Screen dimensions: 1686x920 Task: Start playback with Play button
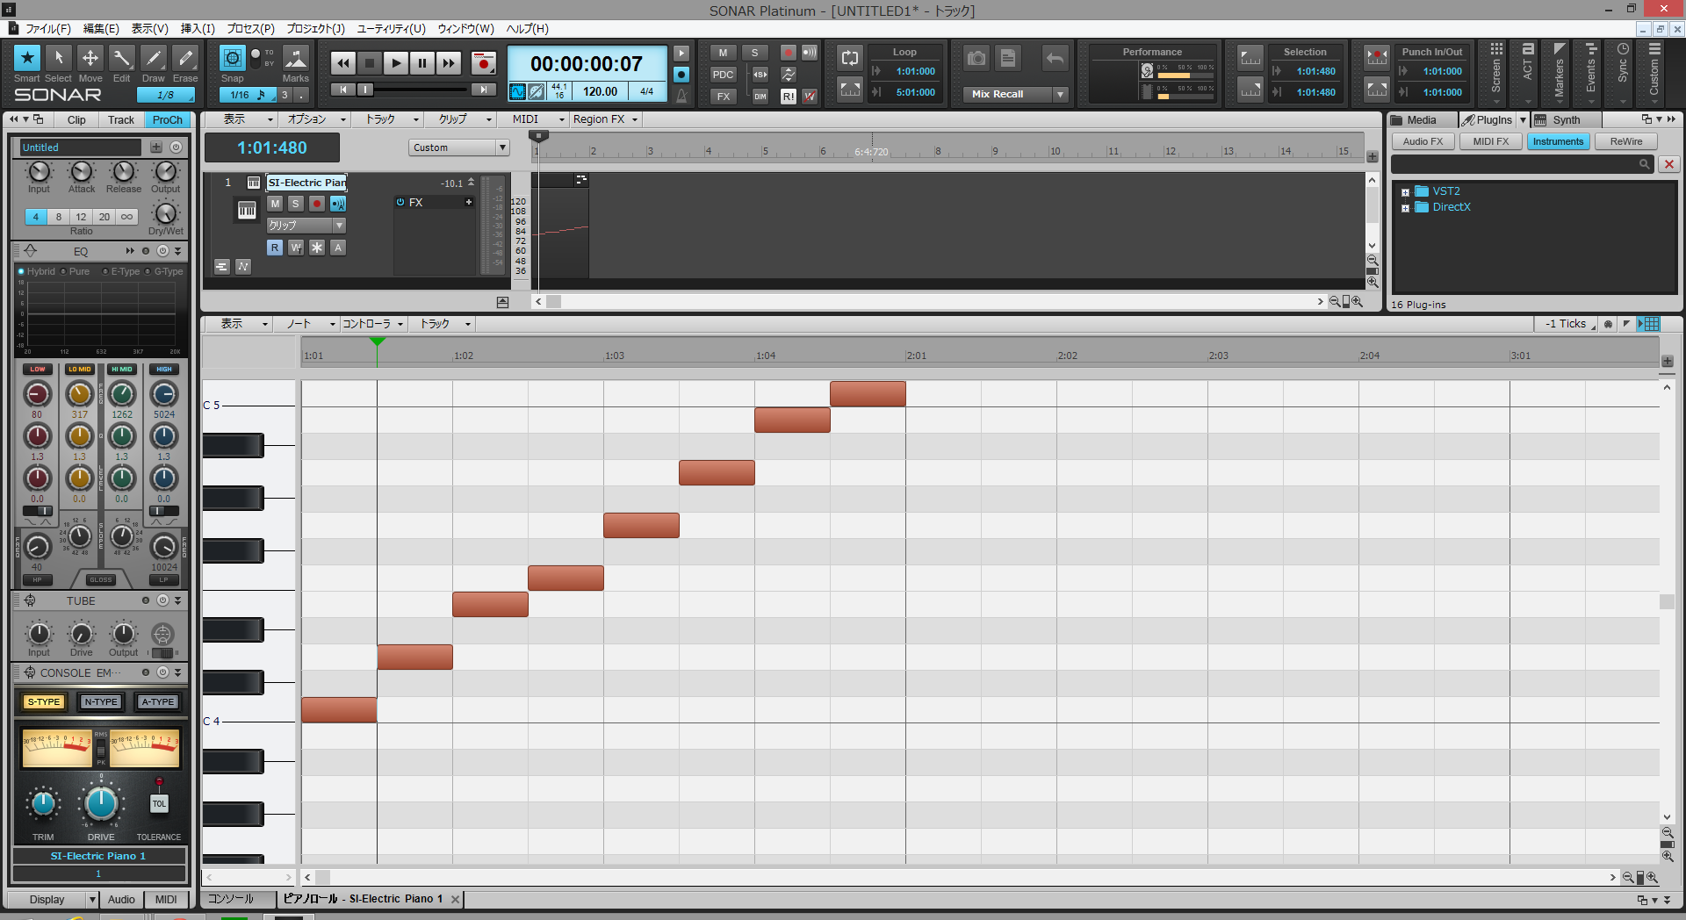click(396, 63)
